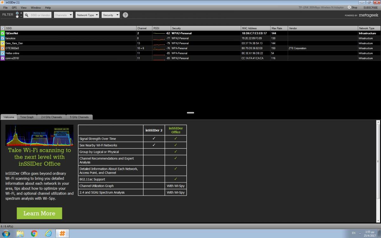Click the search magnifier in the SSID filter
381x238 pixels.
click(27, 15)
